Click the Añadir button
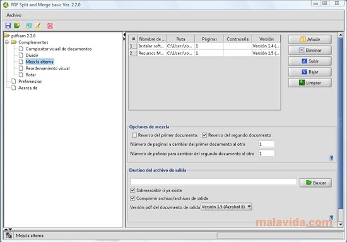This screenshot has height=242, width=347. click(x=310, y=39)
